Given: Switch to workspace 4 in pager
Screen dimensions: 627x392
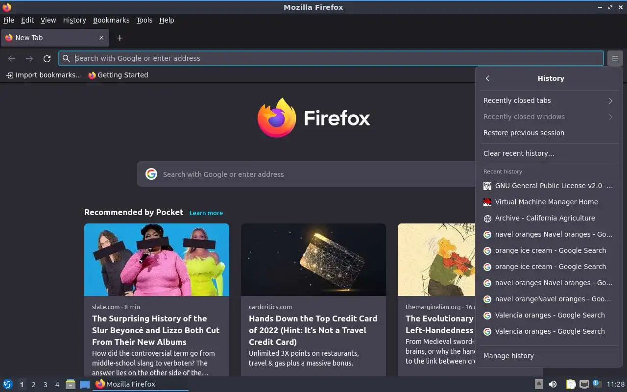Looking at the screenshot, I should [x=57, y=385].
